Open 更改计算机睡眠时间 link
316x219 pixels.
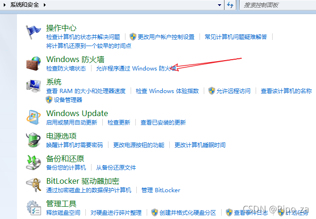(x=200, y=145)
